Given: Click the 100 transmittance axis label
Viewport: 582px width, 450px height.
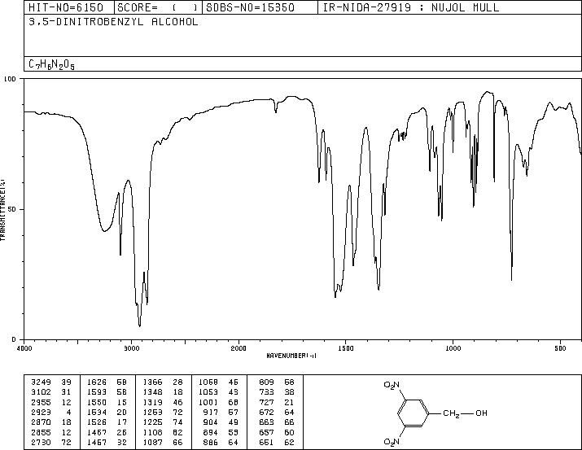Looking at the screenshot, I should 10,79.
